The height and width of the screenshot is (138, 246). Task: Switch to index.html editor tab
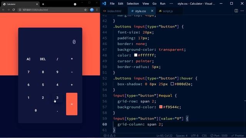click(114, 11)
